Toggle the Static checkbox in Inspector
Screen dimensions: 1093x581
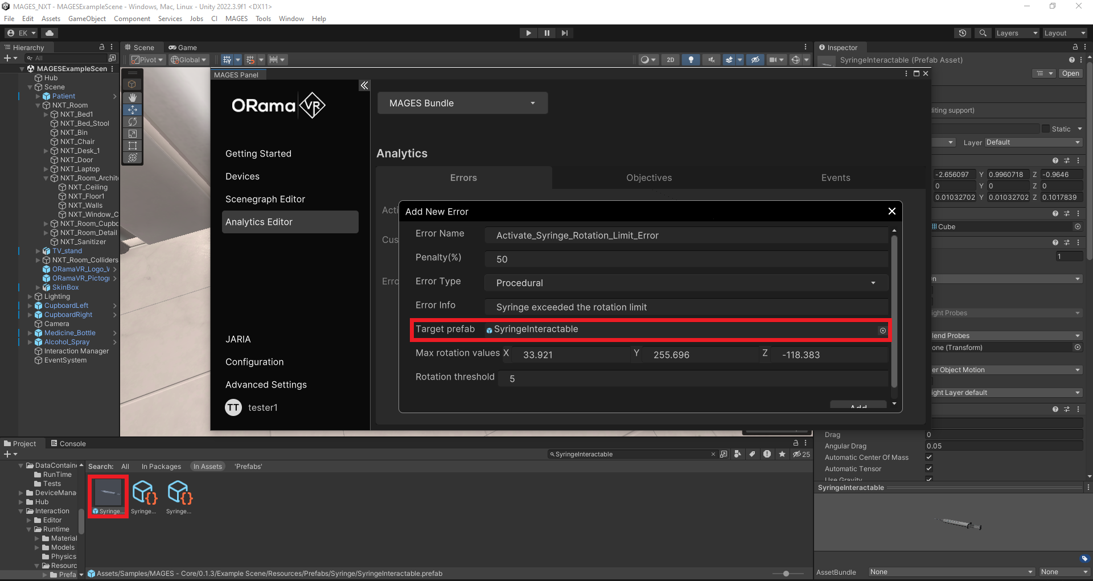[1046, 129]
